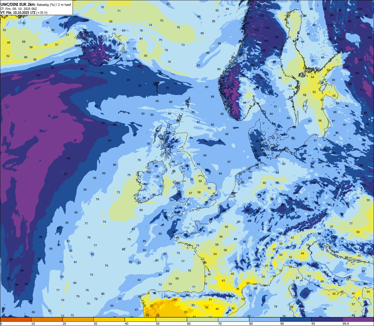The height and width of the screenshot is (326, 374).
Task: Click the '69' value in Bay of Biscay
Action: point(177,278)
